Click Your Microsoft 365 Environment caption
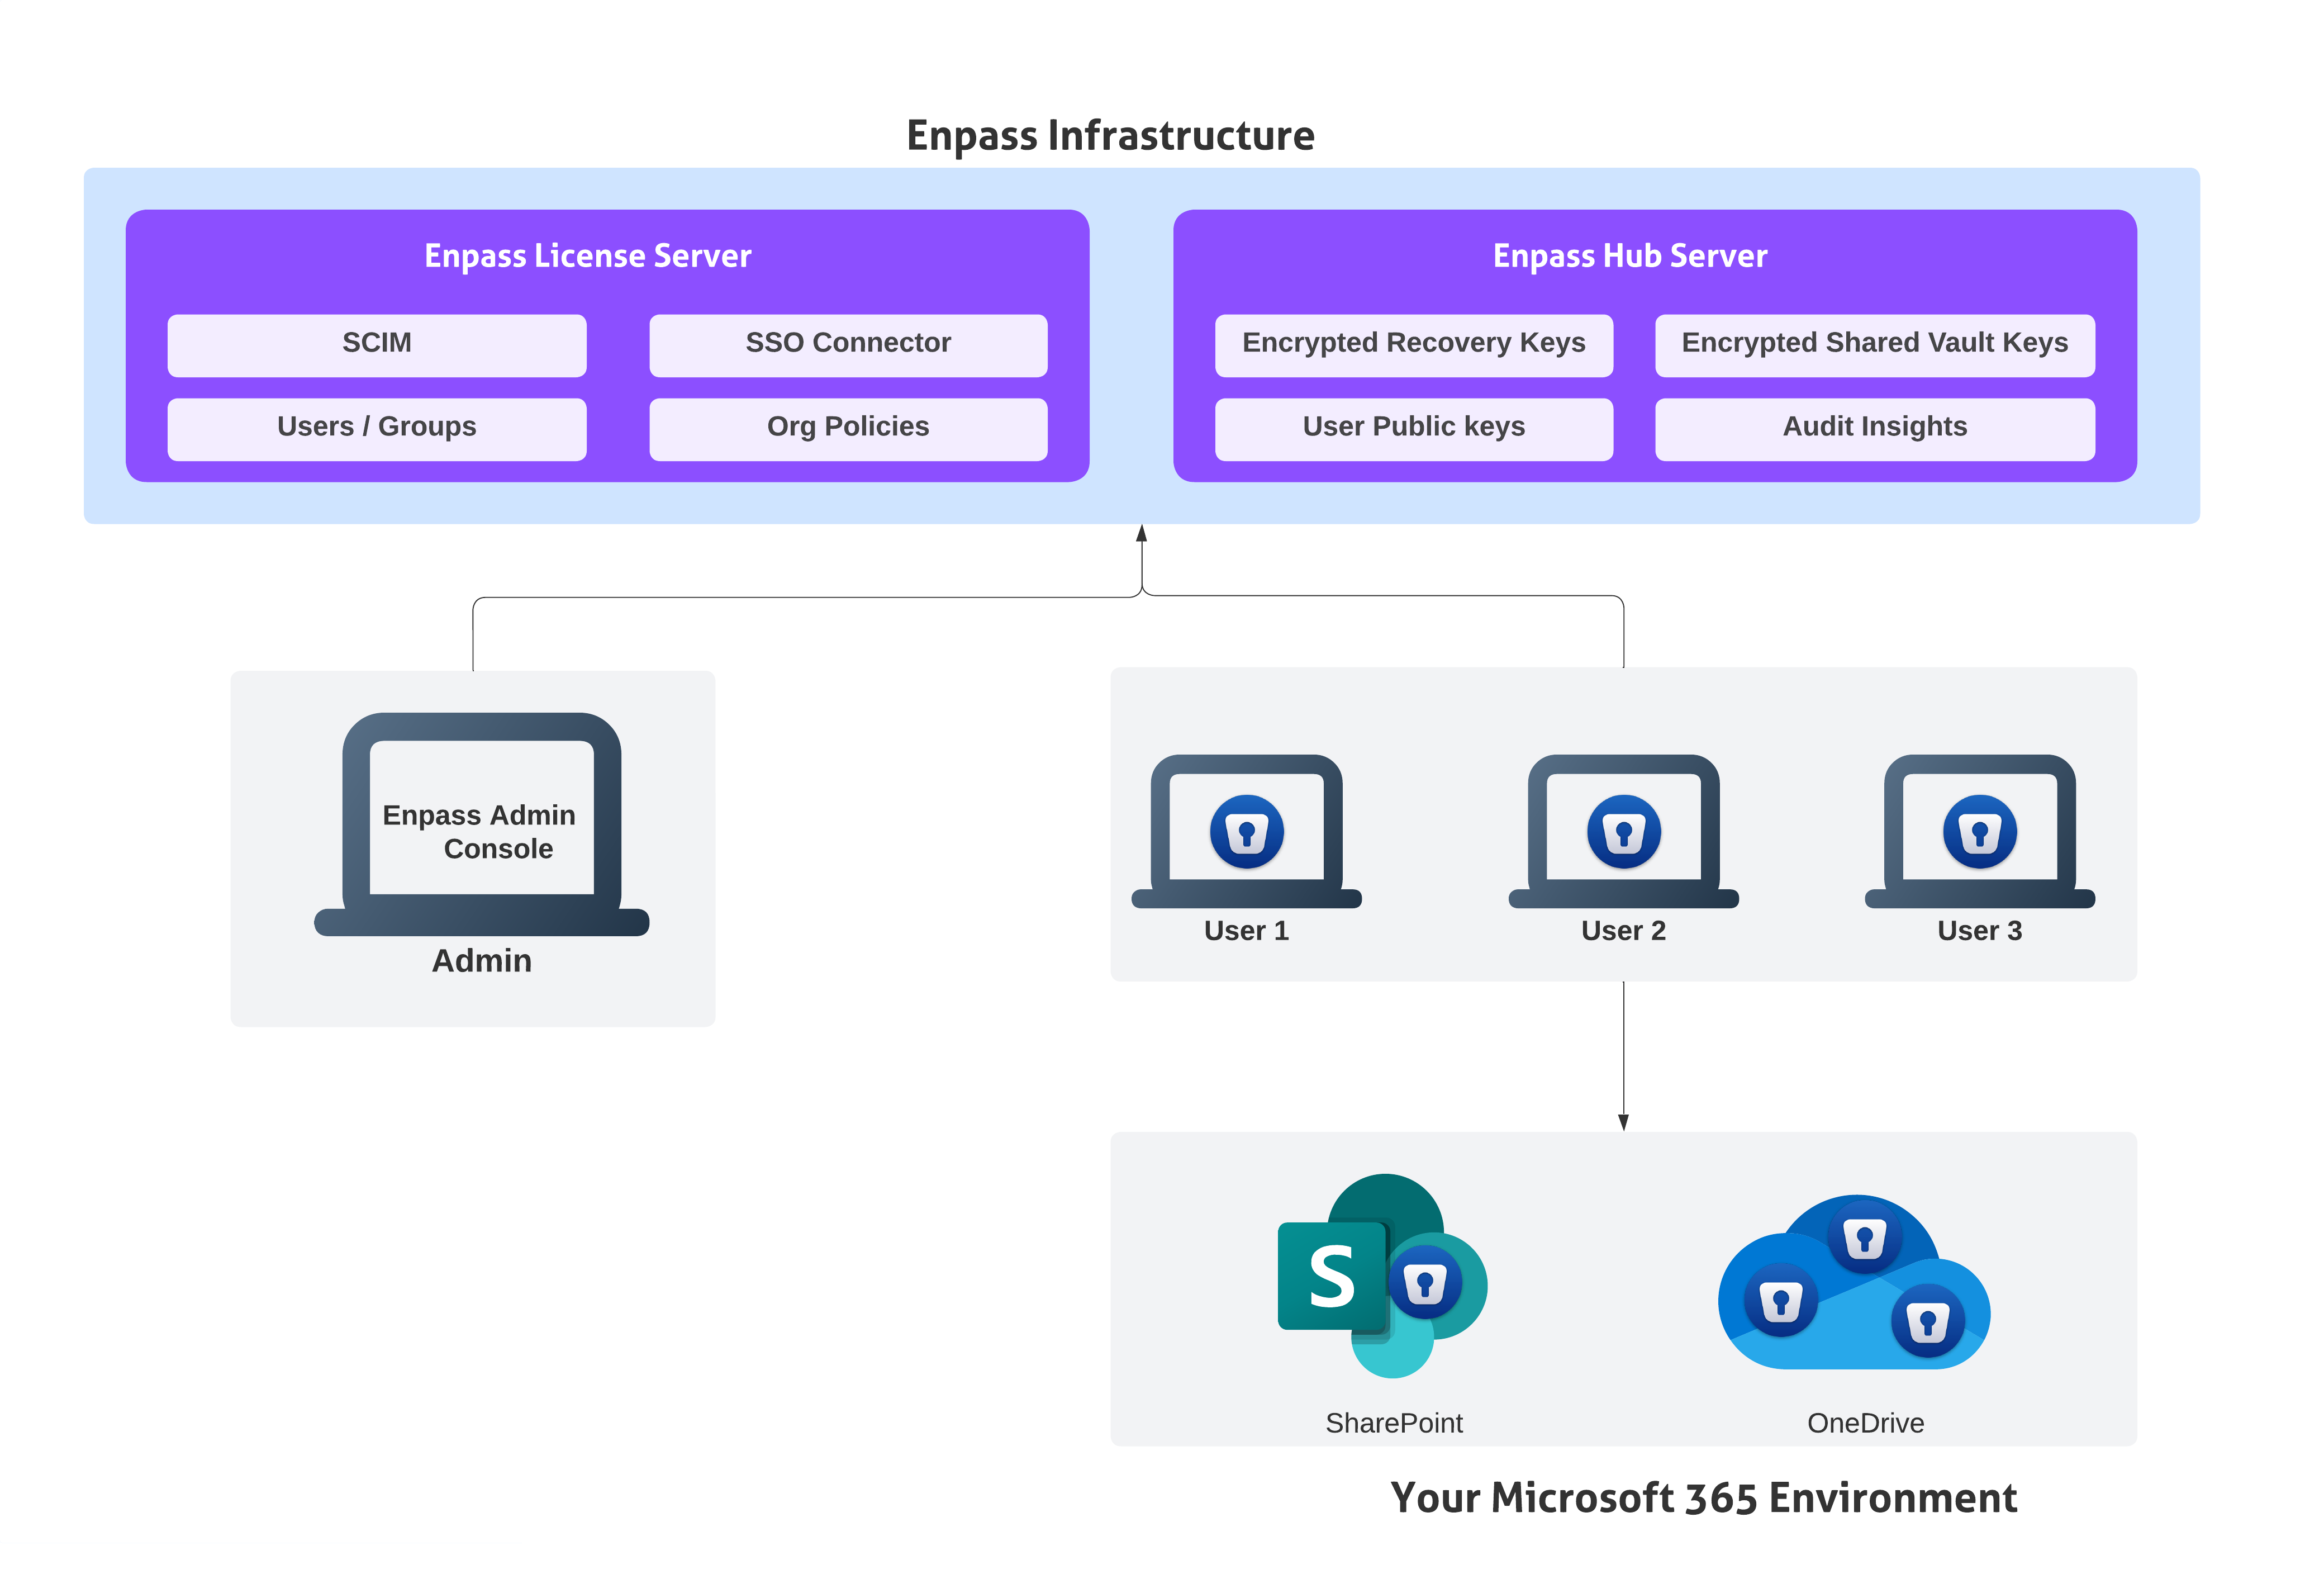 1703,1498
